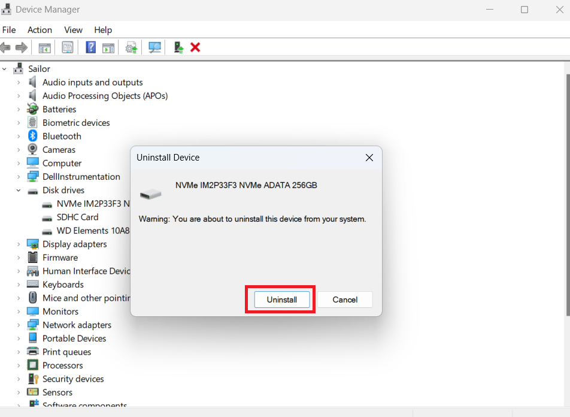Select the Bluetooth tree label

click(x=62, y=136)
